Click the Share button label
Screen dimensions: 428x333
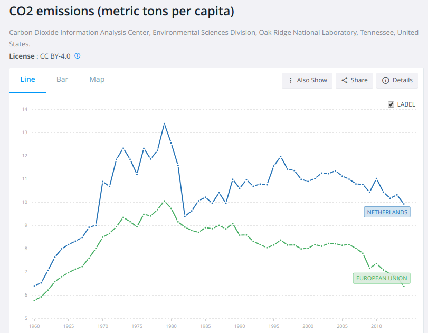coord(359,80)
